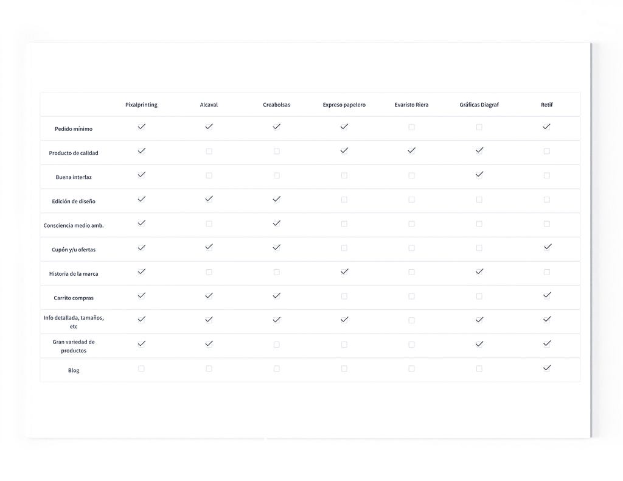Click the Info detallada, tamaños, etc label
This screenshot has width=623, height=481.
point(74,322)
